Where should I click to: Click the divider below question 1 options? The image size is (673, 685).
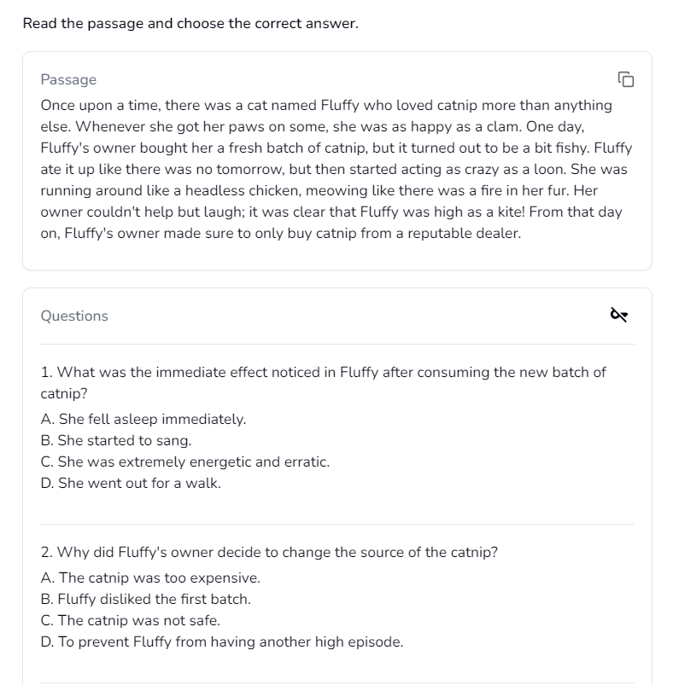pyautogui.click(x=336, y=520)
